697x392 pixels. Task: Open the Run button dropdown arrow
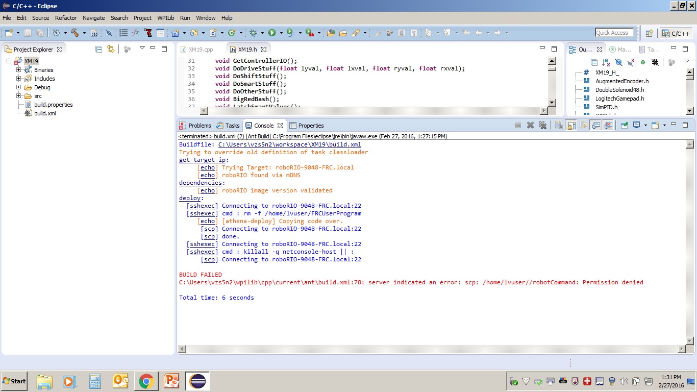pyautogui.click(x=281, y=33)
